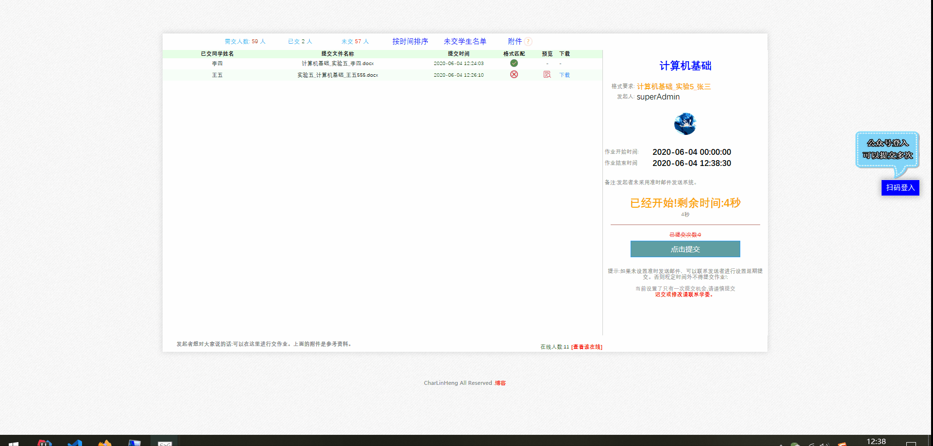The image size is (933, 446).
Task: Click the 已交 2 人 count
Action: coord(300,41)
